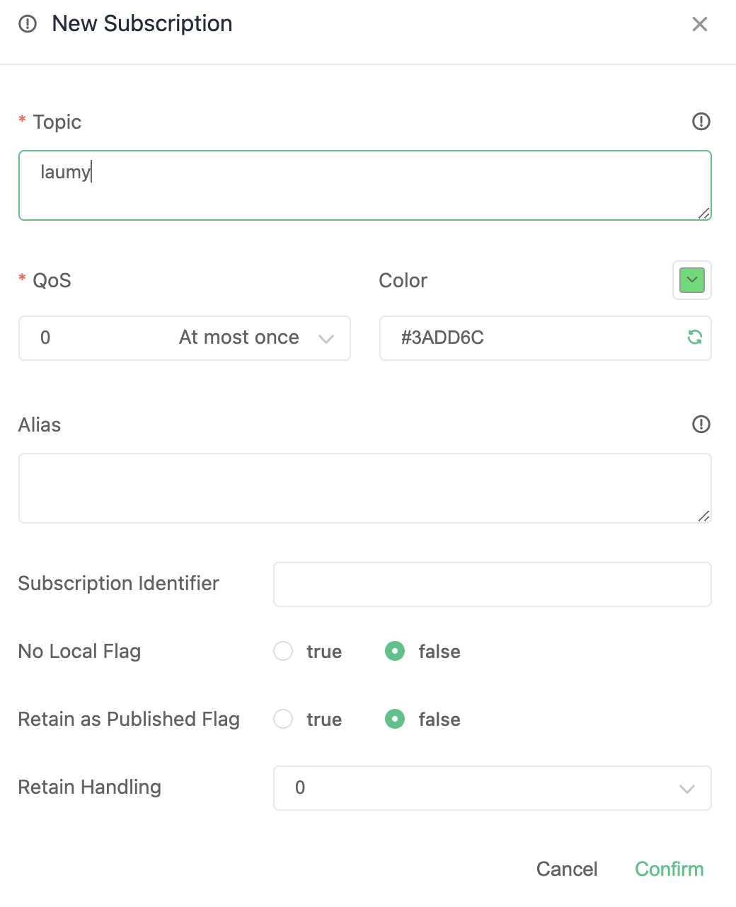Show the Alias help info icon
Screen dimensions: 736x907
point(701,424)
